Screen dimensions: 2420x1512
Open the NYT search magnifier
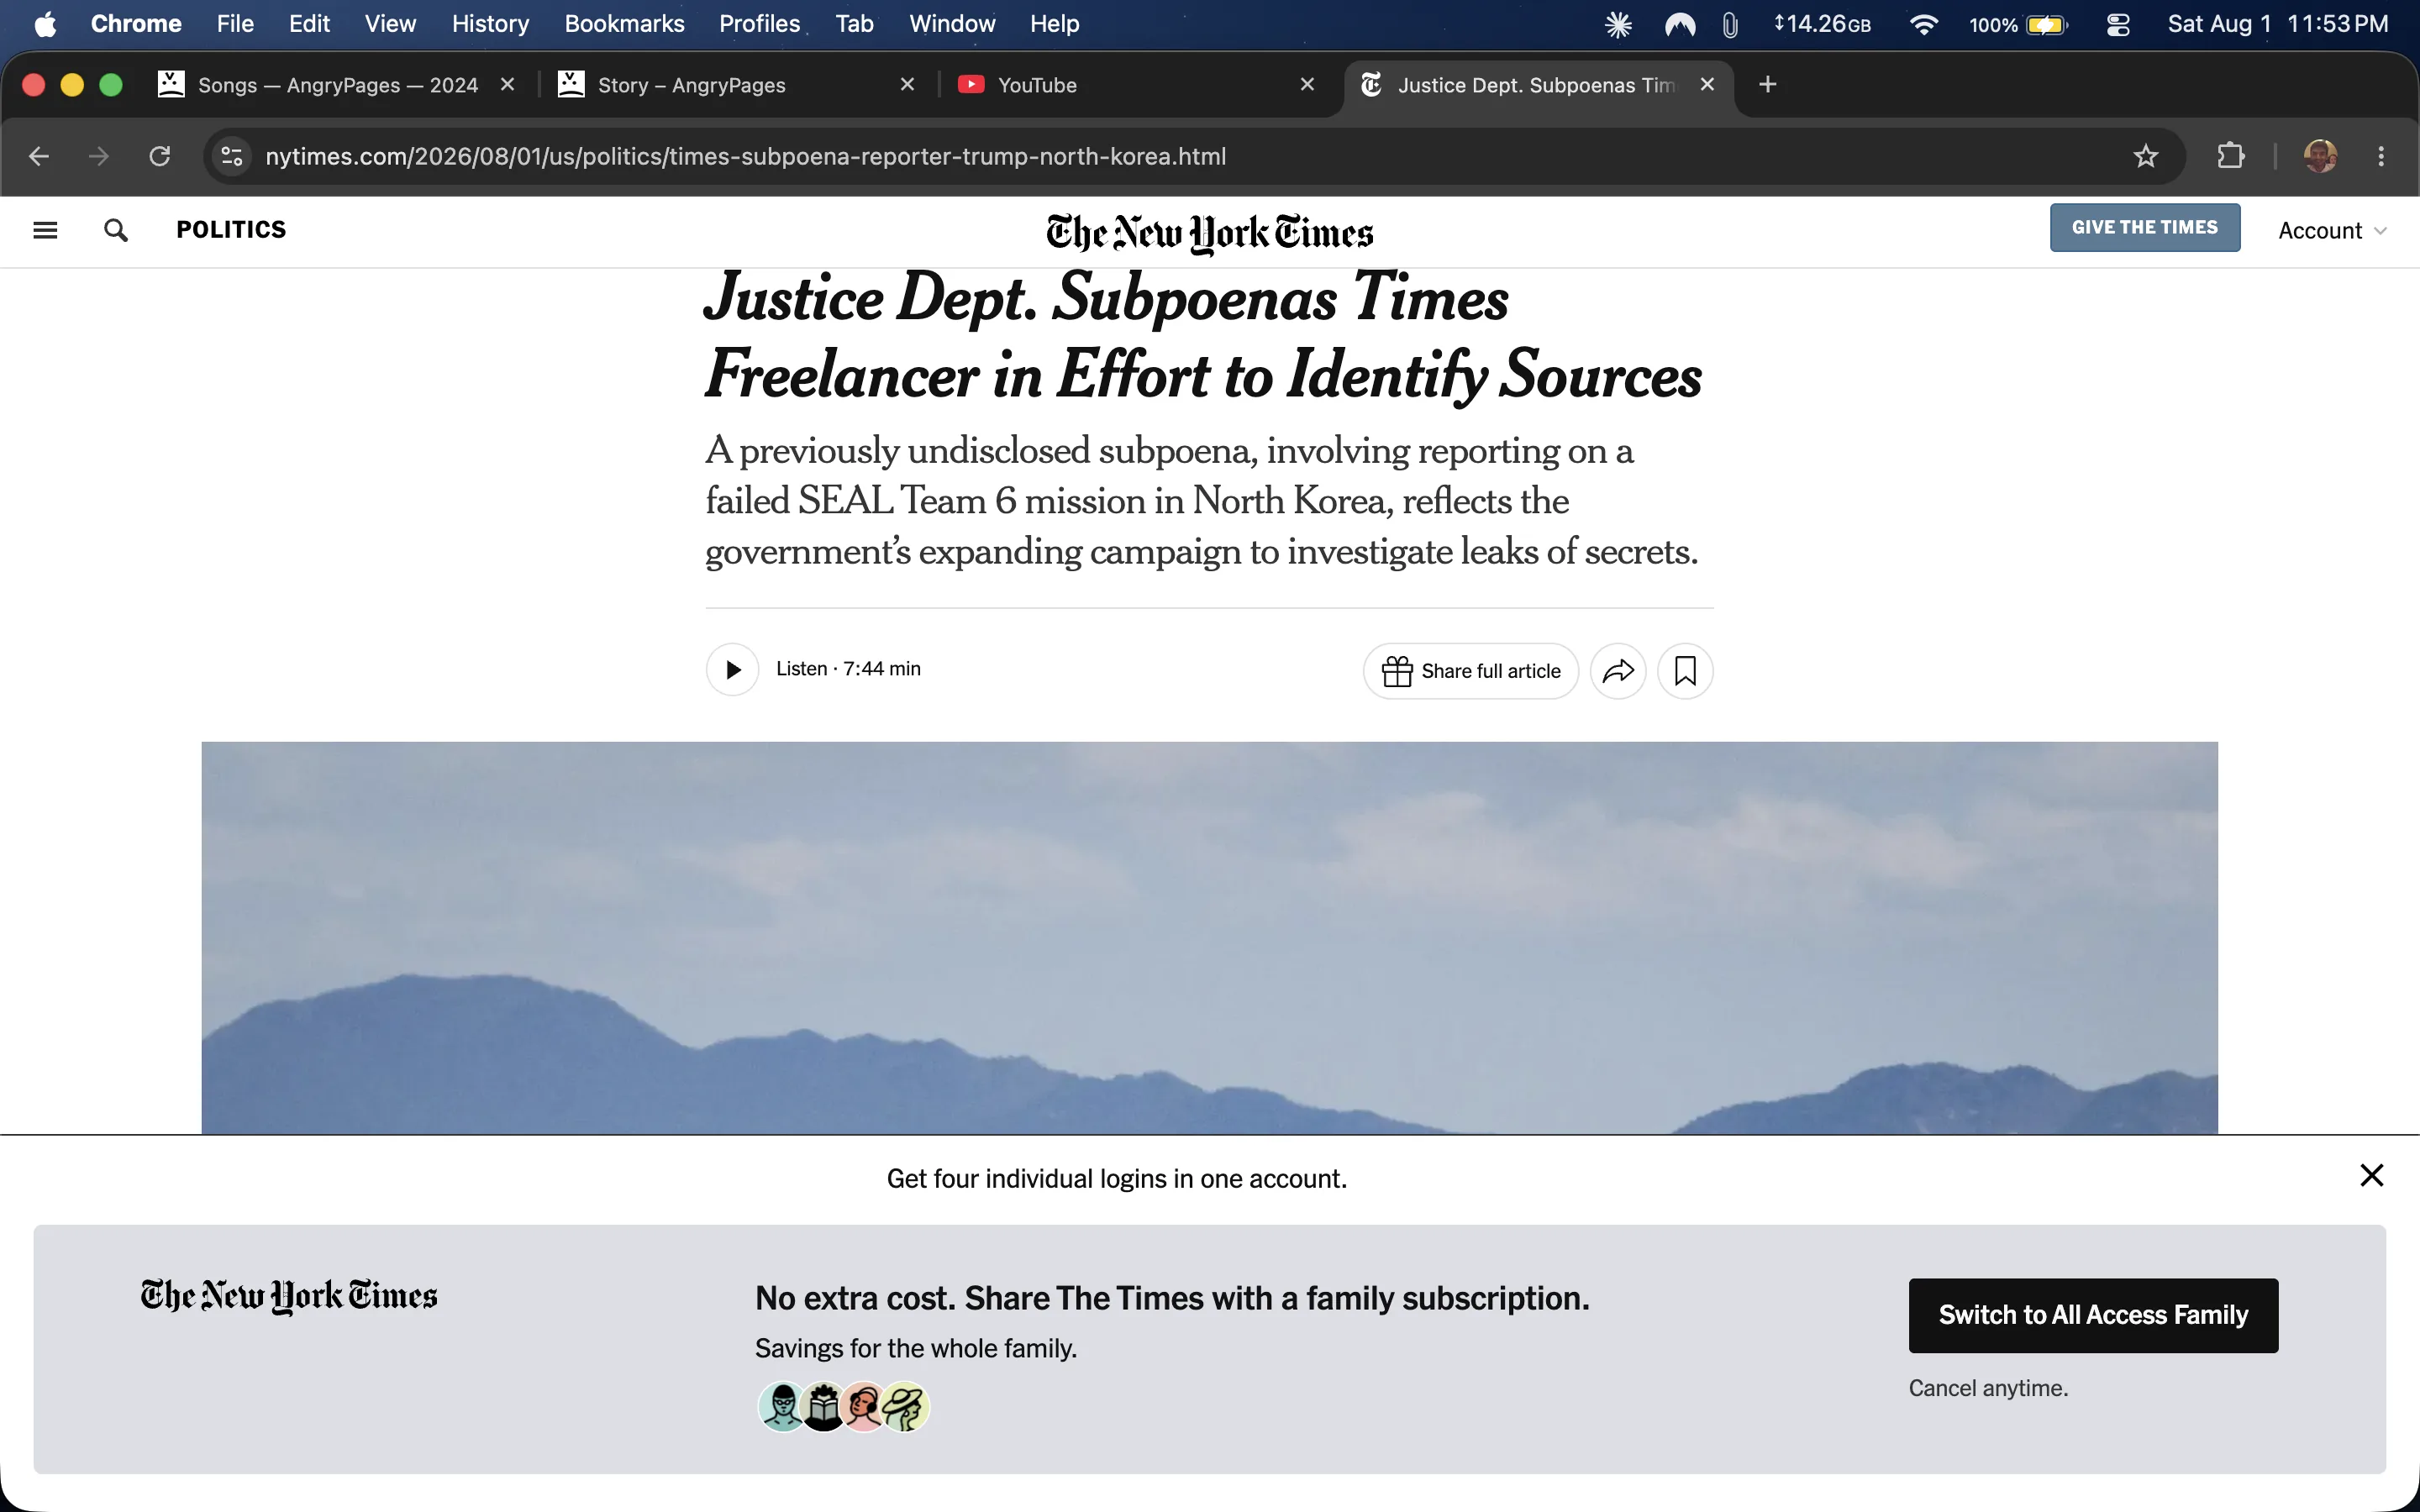tap(116, 231)
